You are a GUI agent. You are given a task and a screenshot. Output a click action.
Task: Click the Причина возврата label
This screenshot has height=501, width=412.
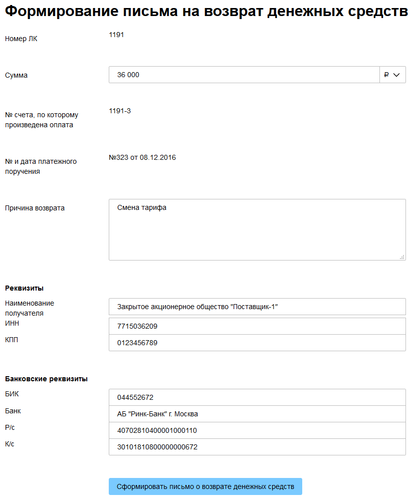tap(35, 208)
